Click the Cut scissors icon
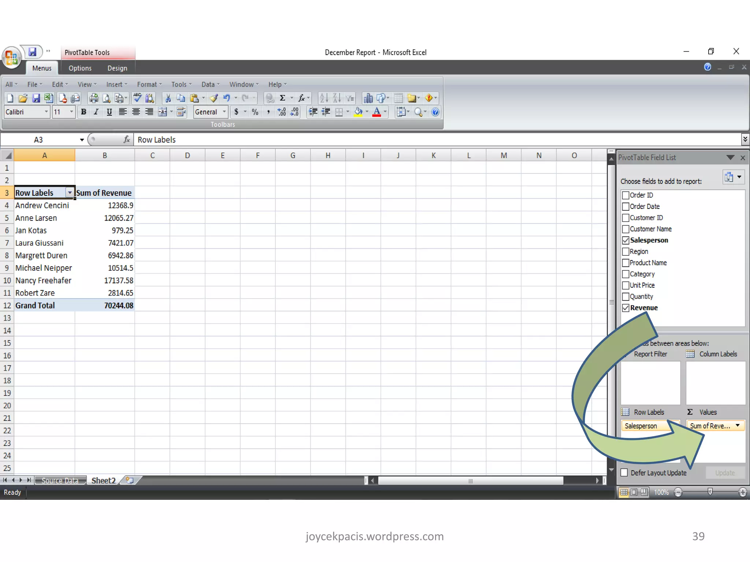Image resolution: width=750 pixels, height=562 pixels. (168, 98)
